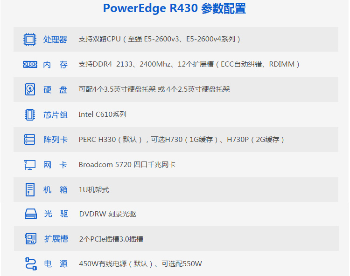350x276 pixels.
Task: Select the 处理器 row label
Action: click(55, 40)
